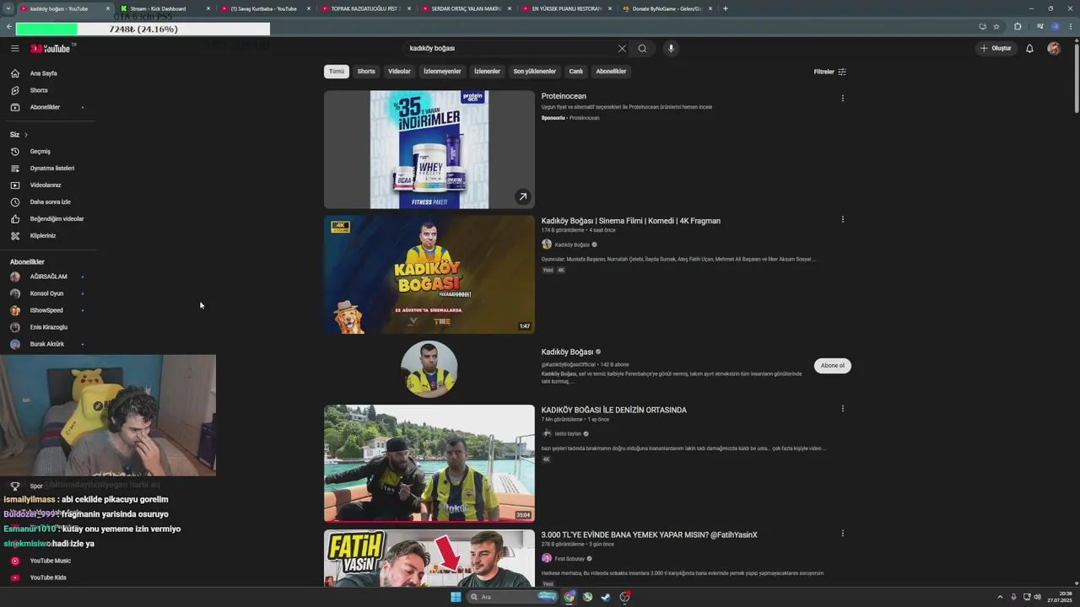The height and width of the screenshot is (607, 1080).
Task: Open Enis Kirazoglu subscription channel
Action: pos(47,327)
